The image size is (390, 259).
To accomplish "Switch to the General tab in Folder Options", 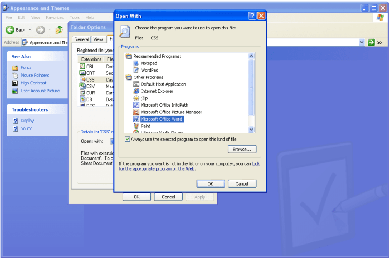I will pos(81,39).
